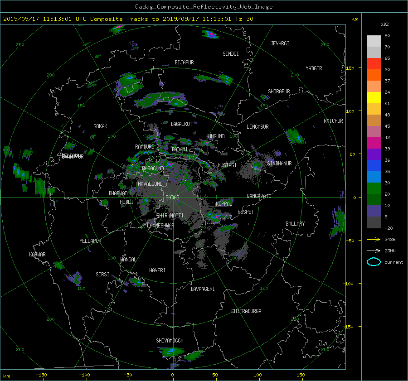Click the HOSPET label

[x=246, y=212]
